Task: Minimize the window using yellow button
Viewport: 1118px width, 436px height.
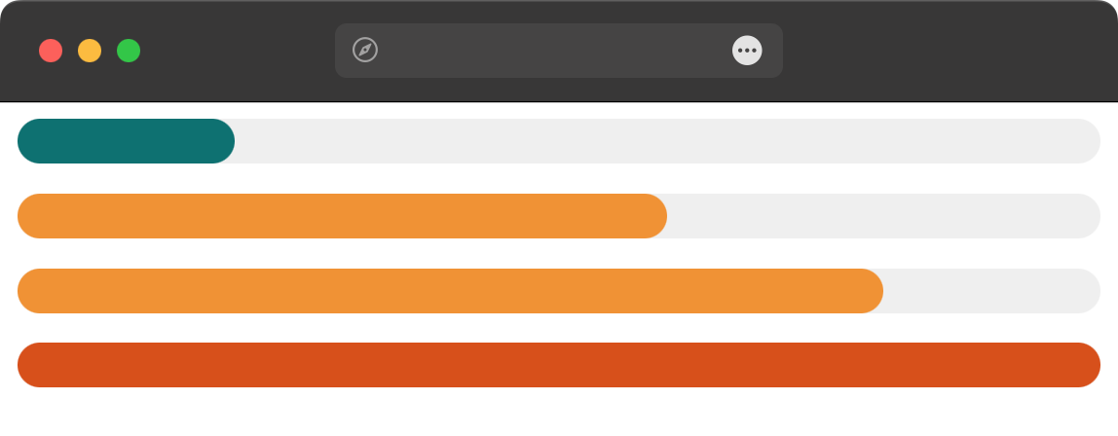Action: click(90, 51)
